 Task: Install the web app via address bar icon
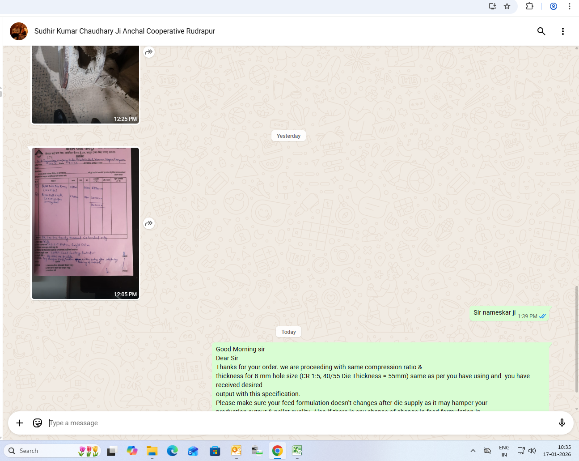[x=493, y=6]
